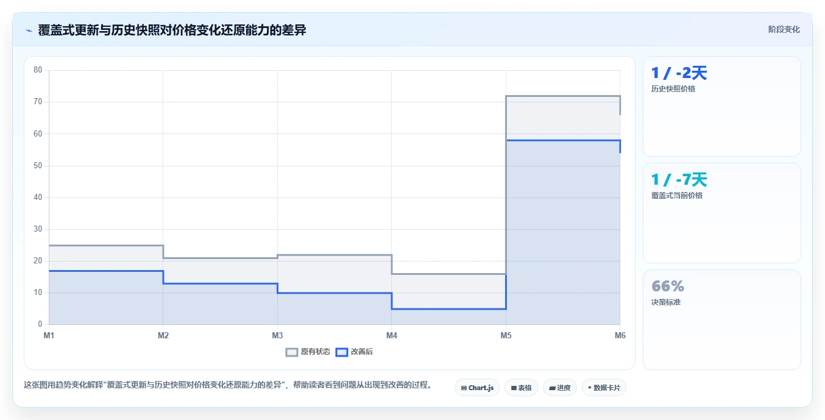Click the M5 x-axis label

coord(506,335)
